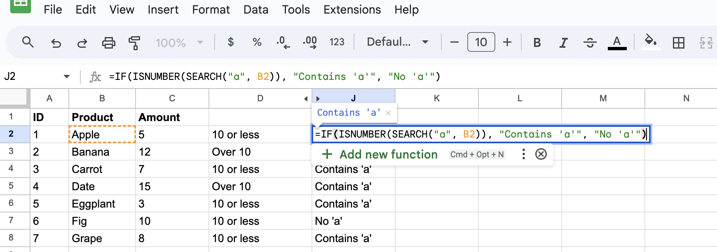Click the select-all corner box
This screenshot has height=252, width=717.
point(15,98)
